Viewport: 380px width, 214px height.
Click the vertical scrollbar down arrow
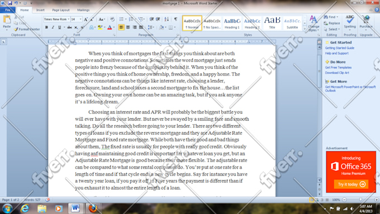tap(319, 180)
